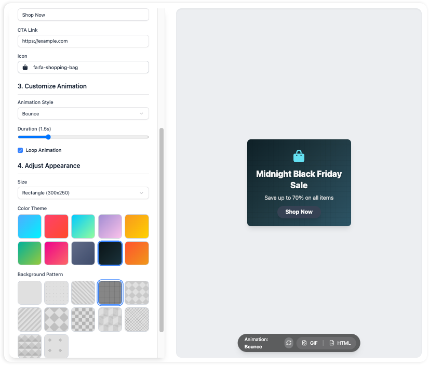Select the checkerboard background pattern
Screen dimensions: 429x365
[x=83, y=319]
